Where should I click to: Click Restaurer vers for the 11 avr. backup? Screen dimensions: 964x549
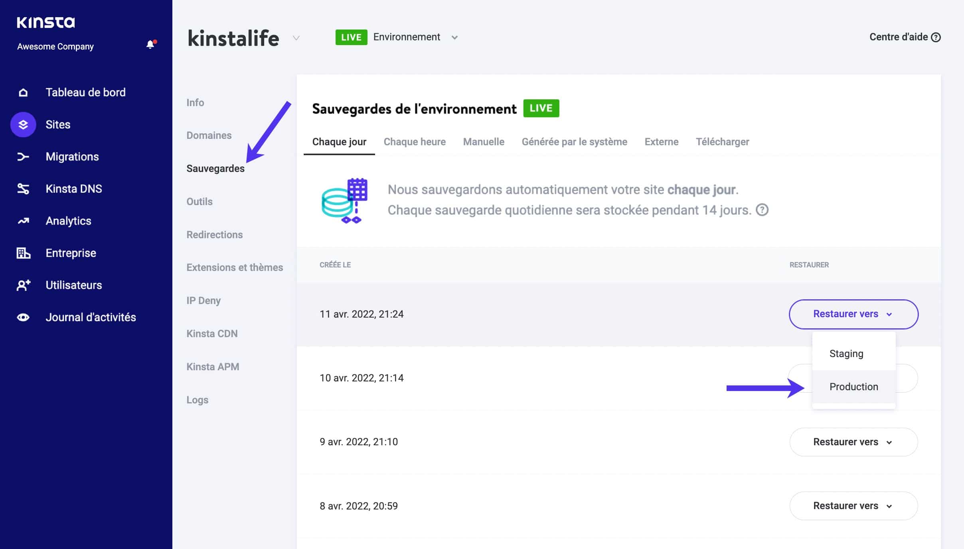[853, 314]
